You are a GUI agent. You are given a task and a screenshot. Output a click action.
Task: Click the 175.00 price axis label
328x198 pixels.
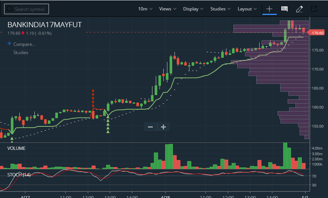pyautogui.click(x=318, y=50)
